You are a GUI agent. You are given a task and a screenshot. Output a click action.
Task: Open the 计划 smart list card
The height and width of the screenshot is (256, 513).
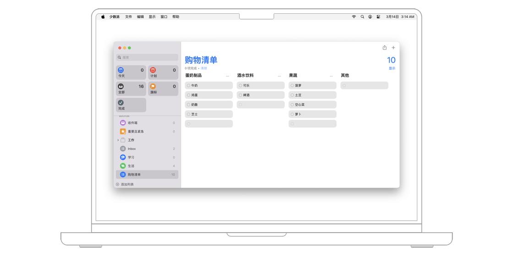(163, 73)
